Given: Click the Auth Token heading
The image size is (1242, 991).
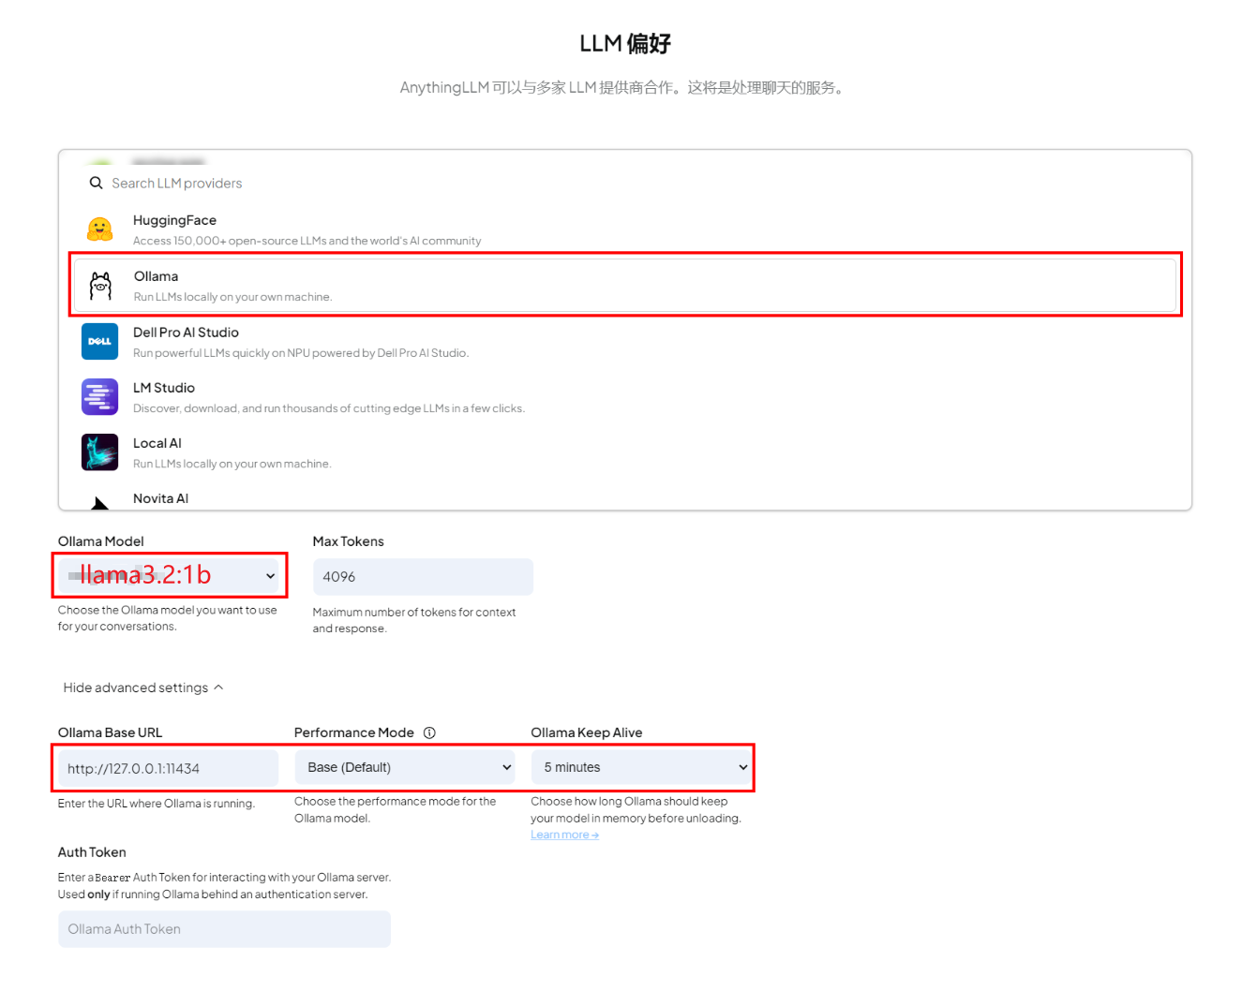Looking at the screenshot, I should pyautogui.click(x=92, y=852).
